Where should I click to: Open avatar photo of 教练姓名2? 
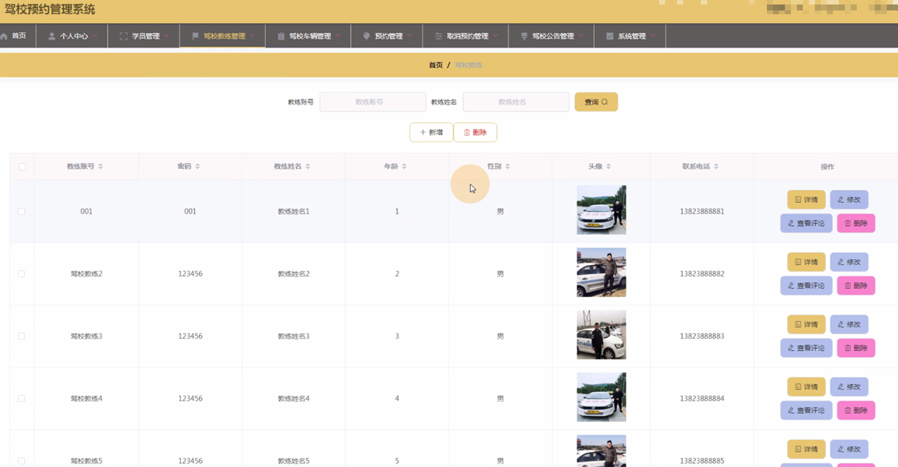(x=601, y=272)
